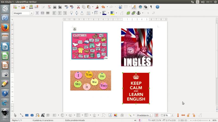Open the Line style dropdown arrow
The image size is (218, 122).
pos(100,13)
